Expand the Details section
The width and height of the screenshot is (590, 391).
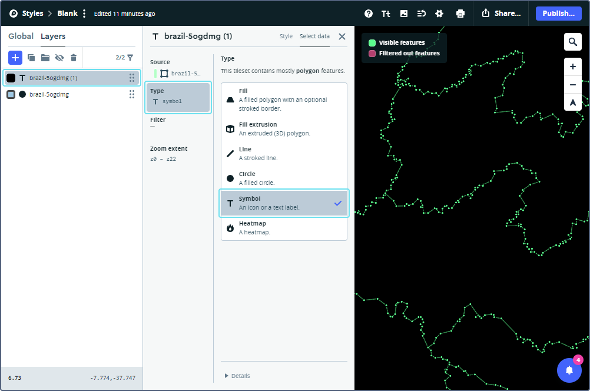237,376
